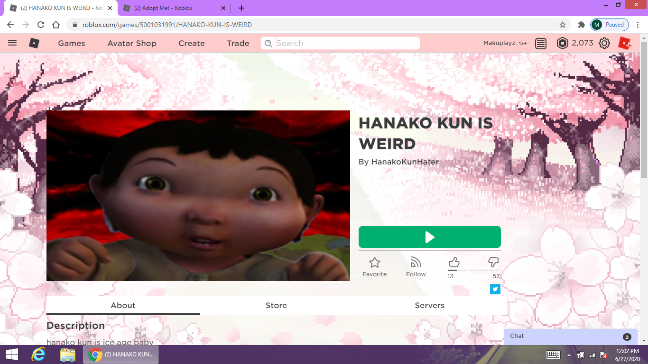This screenshot has height=364, width=648.
Task: Start the game with green play button
Action: tap(430, 237)
